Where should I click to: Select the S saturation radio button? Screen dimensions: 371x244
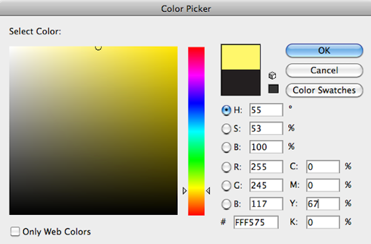[x=226, y=129]
